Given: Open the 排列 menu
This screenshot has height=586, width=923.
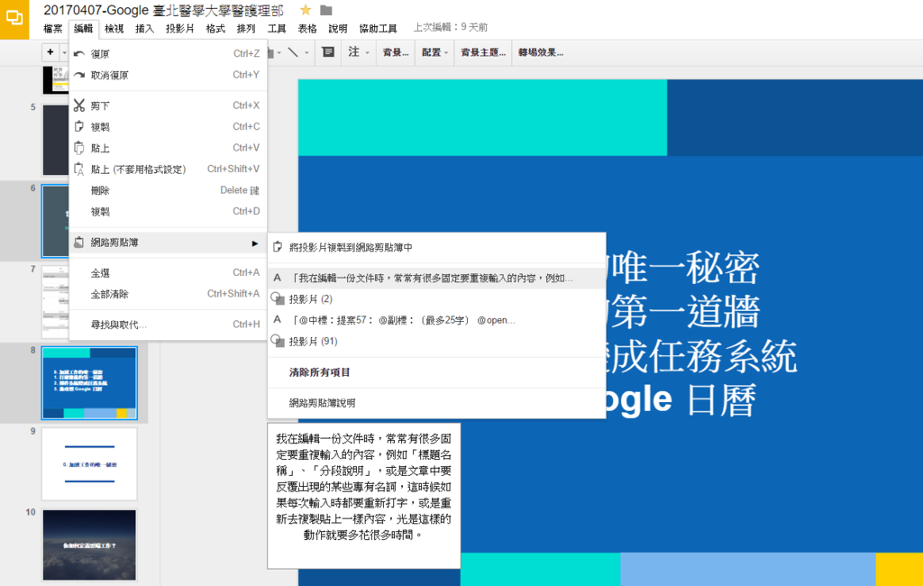Looking at the screenshot, I should (246, 28).
